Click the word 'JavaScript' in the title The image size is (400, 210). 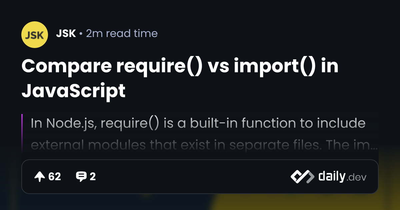[73, 90]
